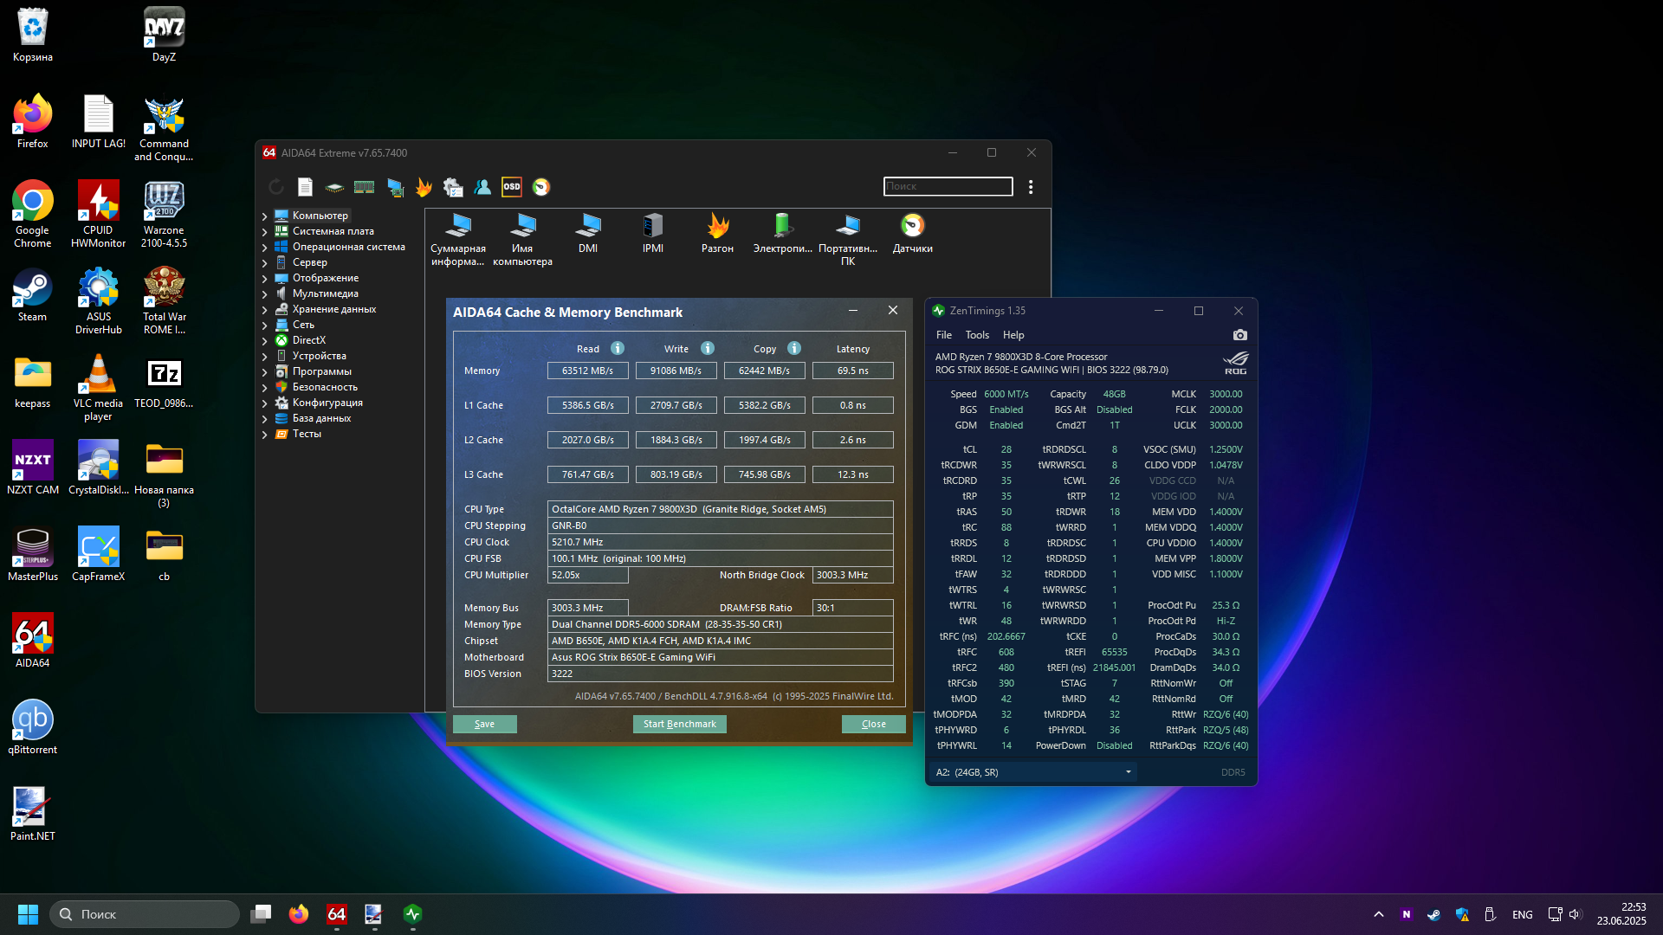
Task: Expand the Сервер tree node
Action: click(x=264, y=263)
